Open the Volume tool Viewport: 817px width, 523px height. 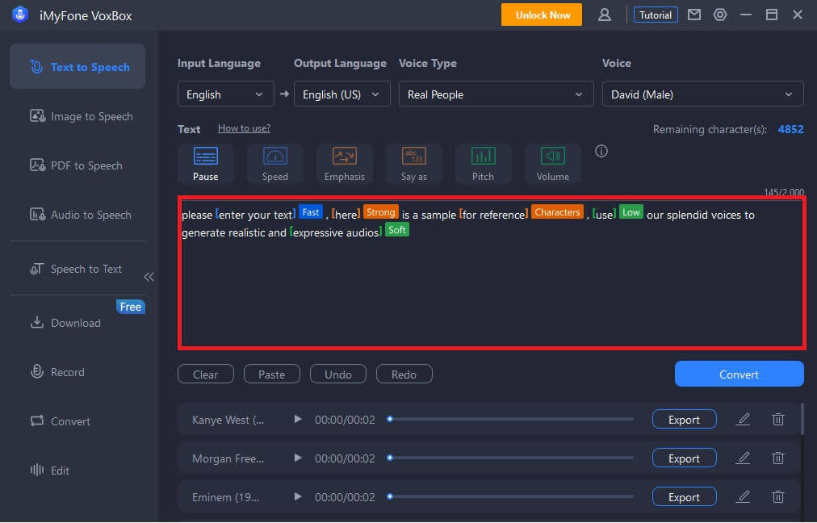tap(553, 164)
